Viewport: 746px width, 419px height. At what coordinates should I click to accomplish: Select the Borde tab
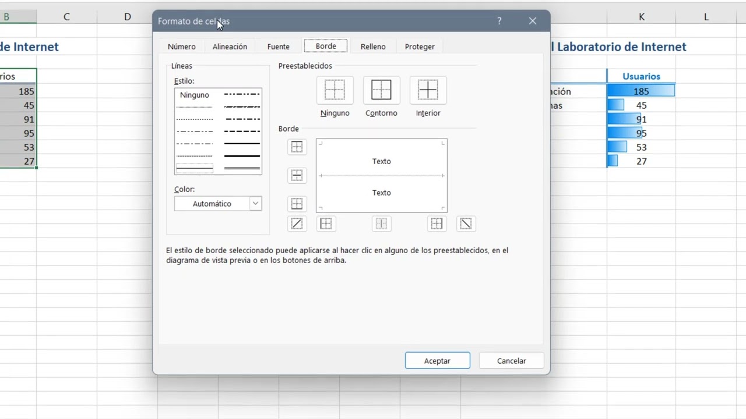[326, 46]
